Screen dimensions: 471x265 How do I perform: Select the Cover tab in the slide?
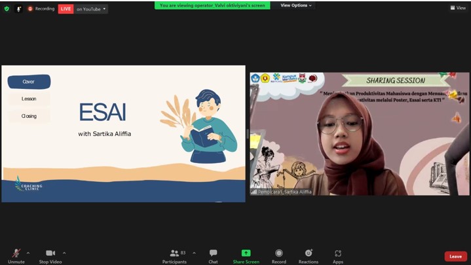(x=29, y=82)
